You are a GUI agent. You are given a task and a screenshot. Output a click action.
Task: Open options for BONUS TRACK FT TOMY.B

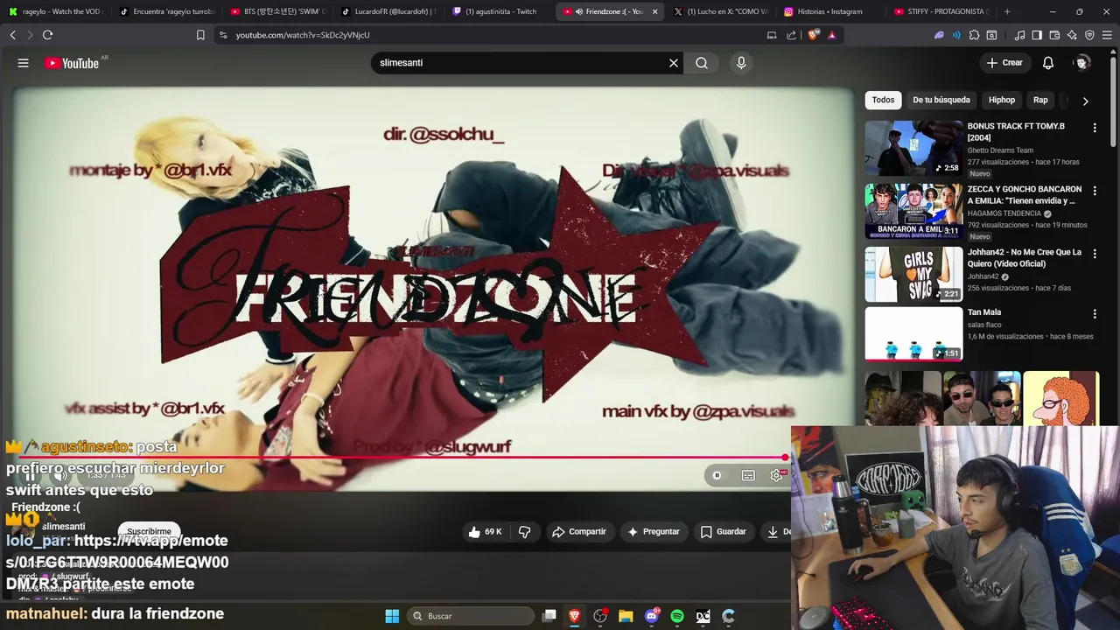1094,128
